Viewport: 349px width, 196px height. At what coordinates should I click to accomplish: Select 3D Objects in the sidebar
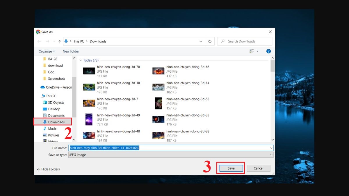click(x=56, y=103)
